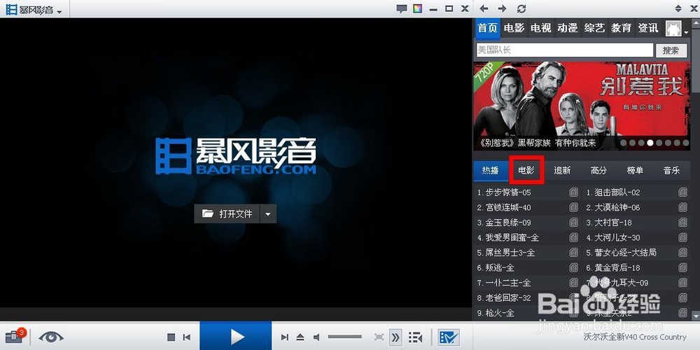Screen dimensions: 700x350
Task: Expand the dropdown arrow beside the avatar
Action: point(686,32)
